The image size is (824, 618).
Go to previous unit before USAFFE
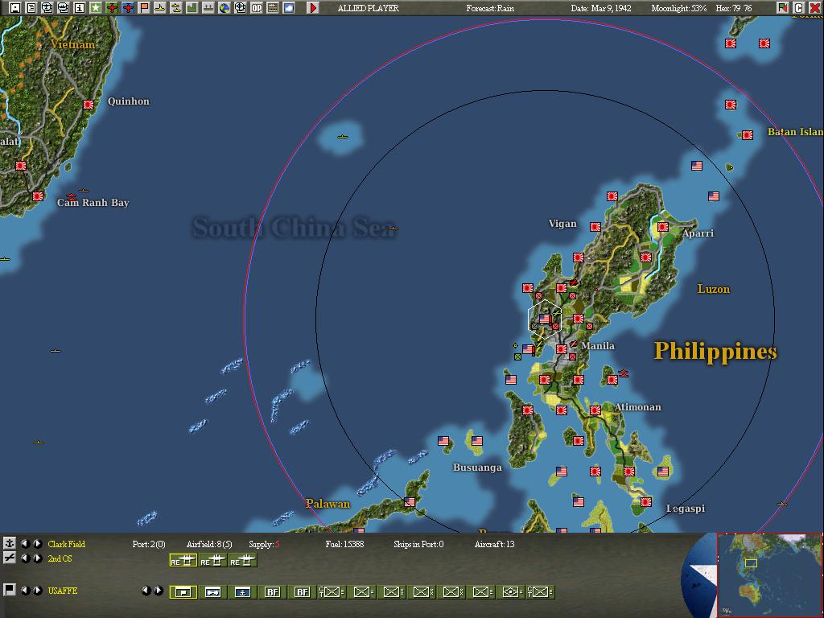(25, 590)
